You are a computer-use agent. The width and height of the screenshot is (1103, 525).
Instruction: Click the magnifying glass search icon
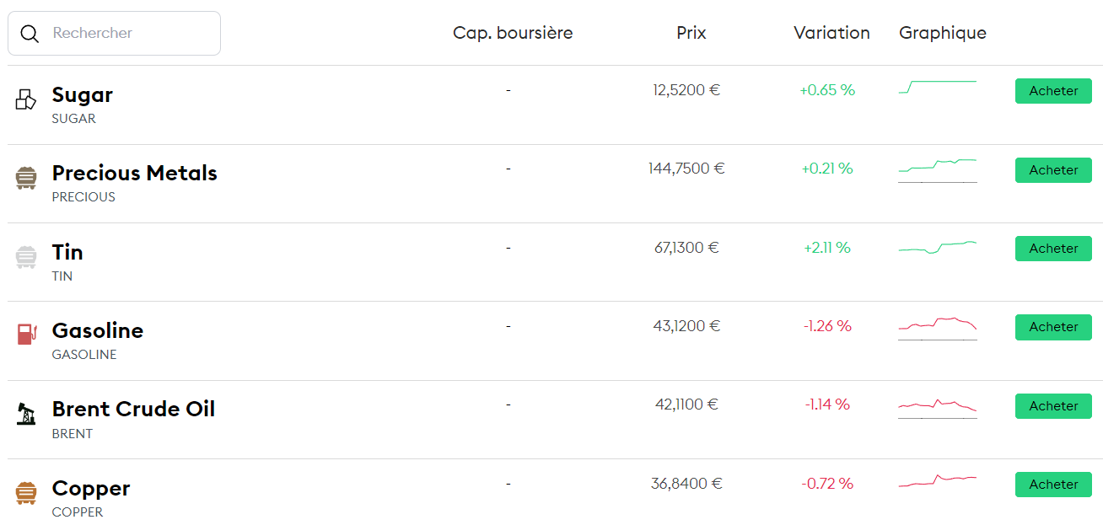30,34
